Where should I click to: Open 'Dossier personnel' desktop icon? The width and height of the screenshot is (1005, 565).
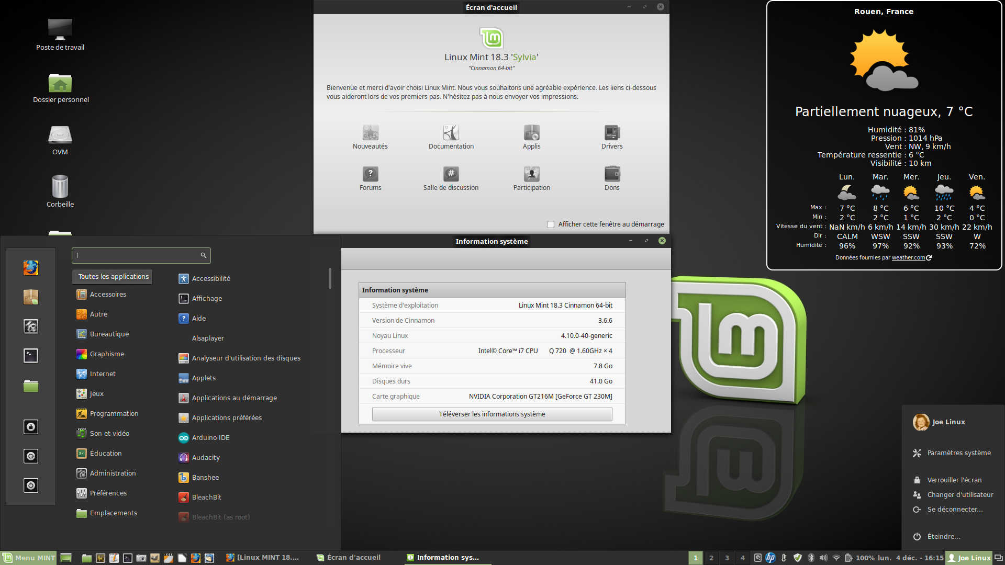(x=61, y=88)
